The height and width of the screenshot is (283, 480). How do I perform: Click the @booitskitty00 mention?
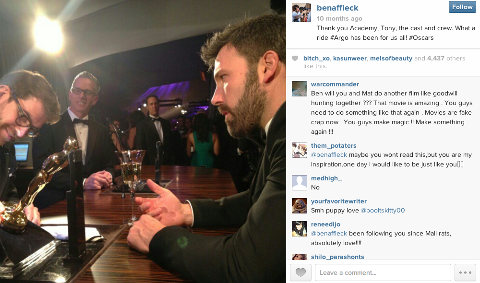383,210
